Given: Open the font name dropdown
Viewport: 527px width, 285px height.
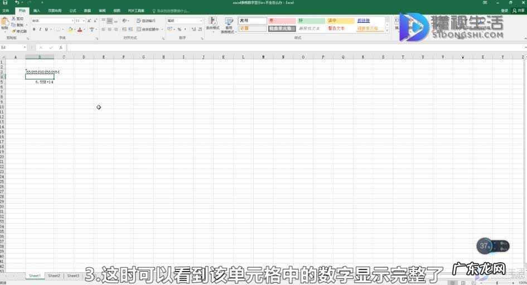Looking at the screenshot, I should point(72,21).
